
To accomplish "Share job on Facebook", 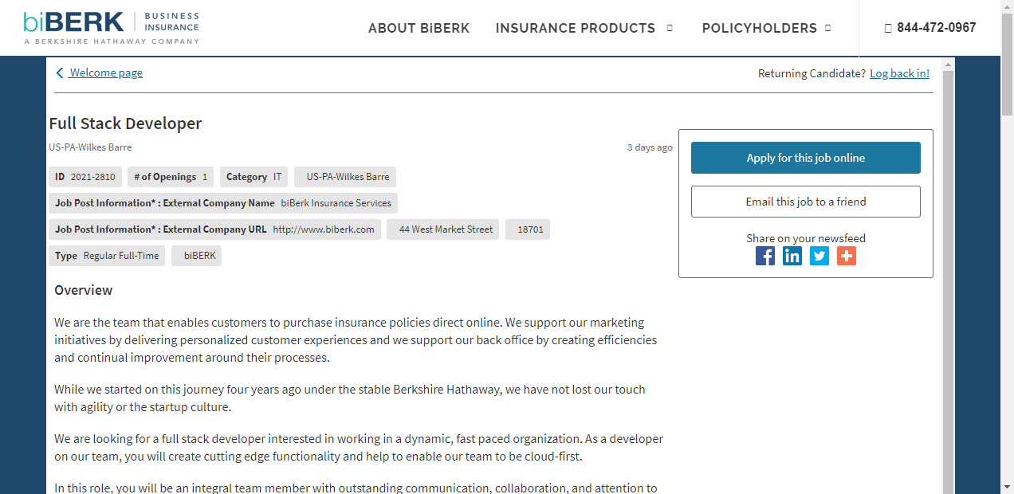I will pos(765,256).
